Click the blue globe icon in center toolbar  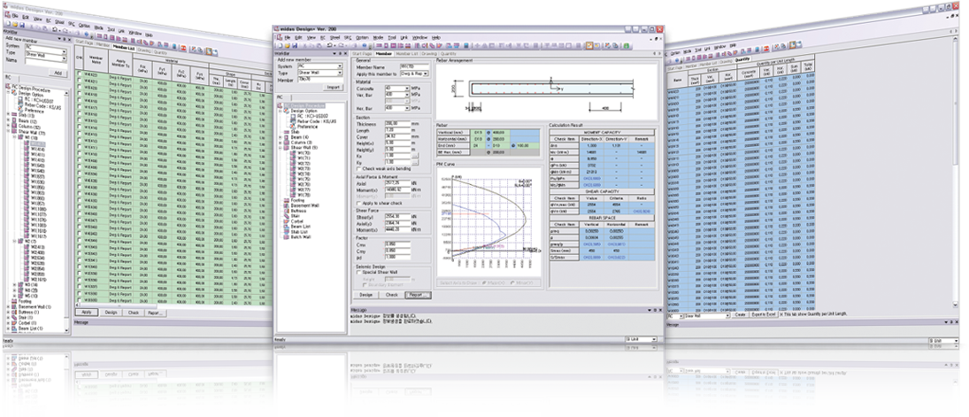(x=365, y=45)
